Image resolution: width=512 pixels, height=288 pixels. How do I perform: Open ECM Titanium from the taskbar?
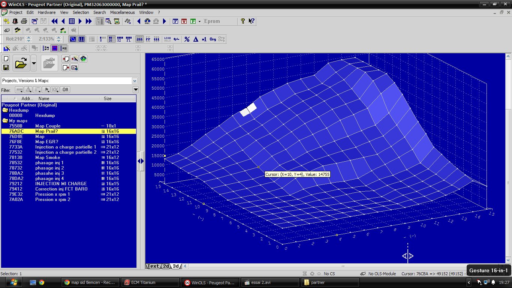click(x=143, y=282)
